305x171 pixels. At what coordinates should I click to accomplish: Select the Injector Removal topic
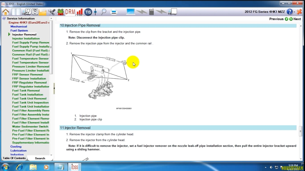tap(24, 34)
